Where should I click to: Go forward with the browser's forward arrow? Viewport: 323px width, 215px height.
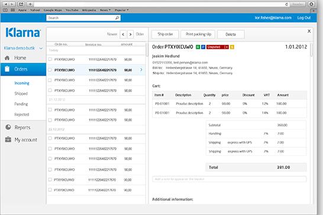(x=12, y=4)
